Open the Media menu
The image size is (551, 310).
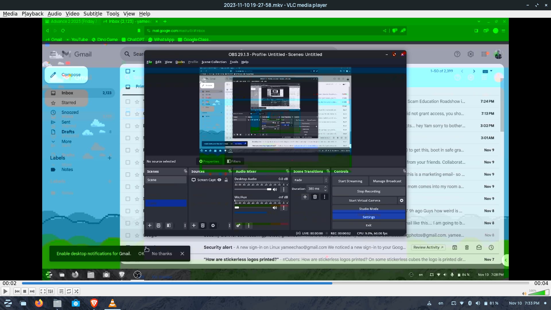pos(10,13)
